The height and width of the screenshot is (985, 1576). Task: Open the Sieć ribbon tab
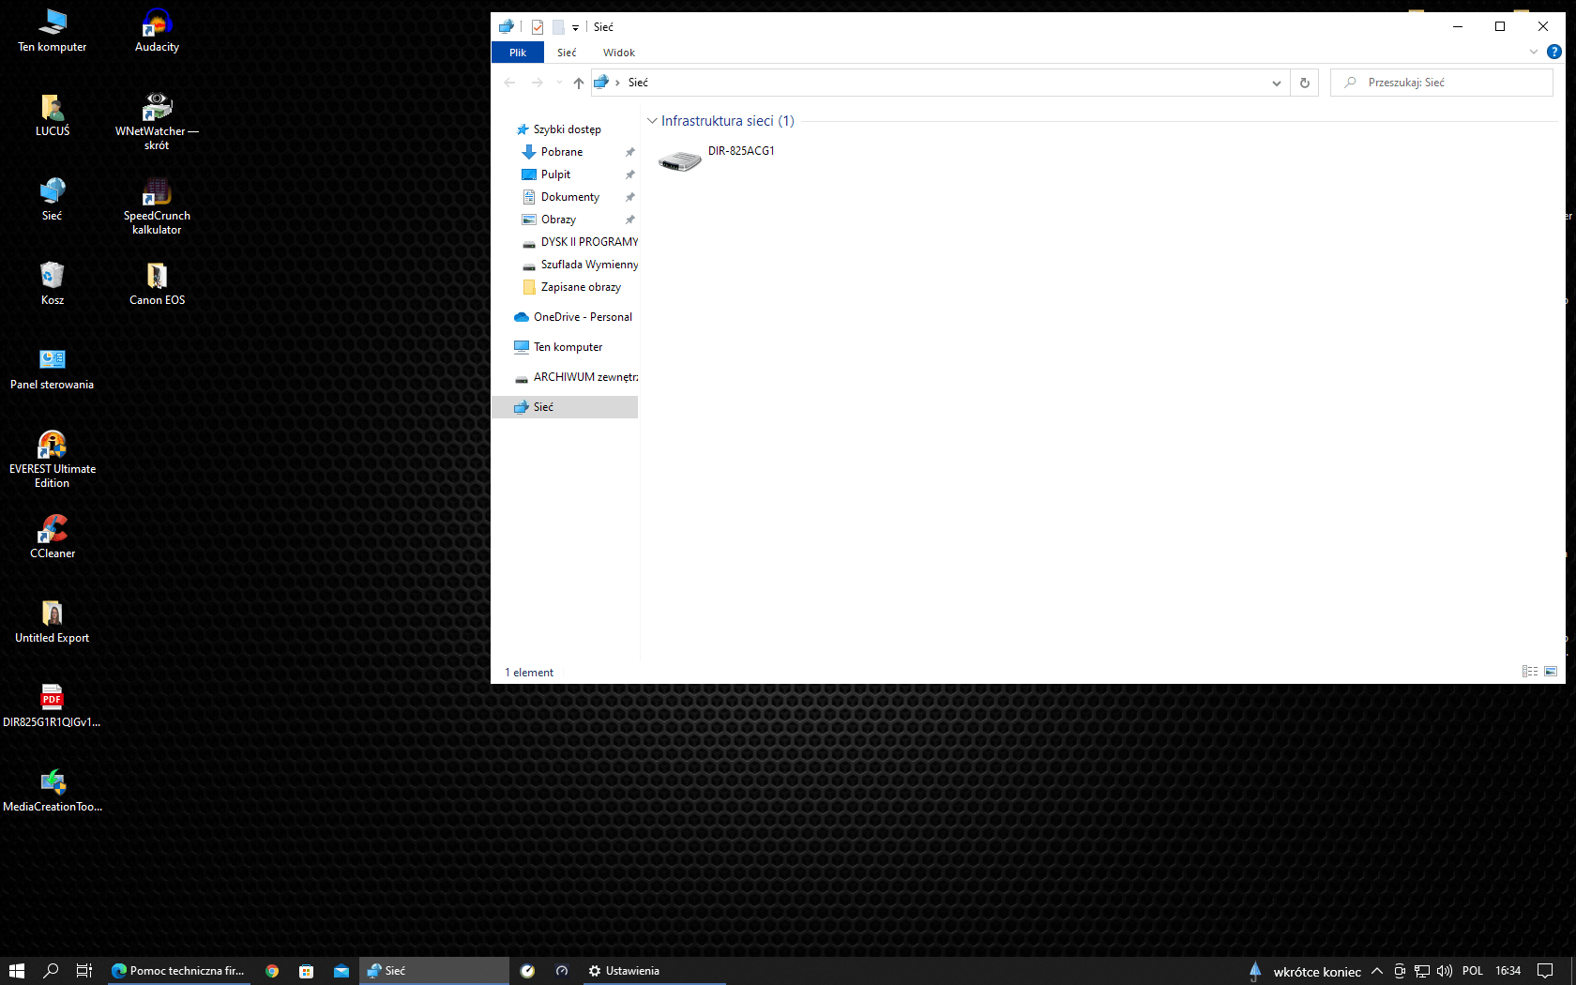pyautogui.click(x=567, y=53)
